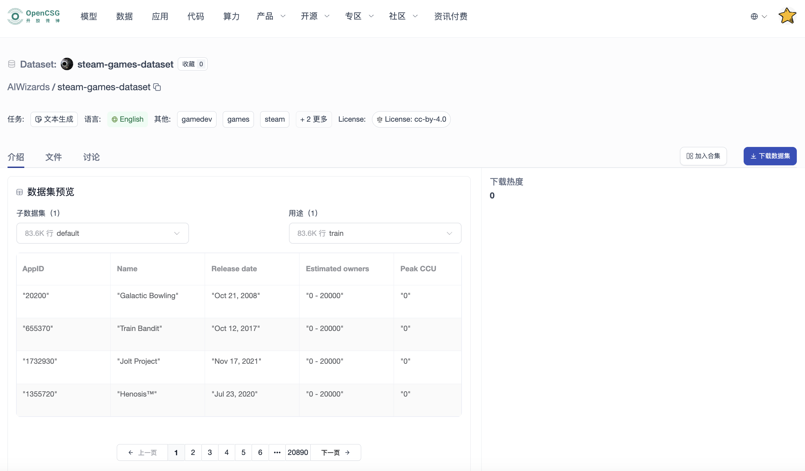The height and width of the screenshot is (471, 805).
Task: Open the 讨论 tab
Action: [x=91, y=157]
